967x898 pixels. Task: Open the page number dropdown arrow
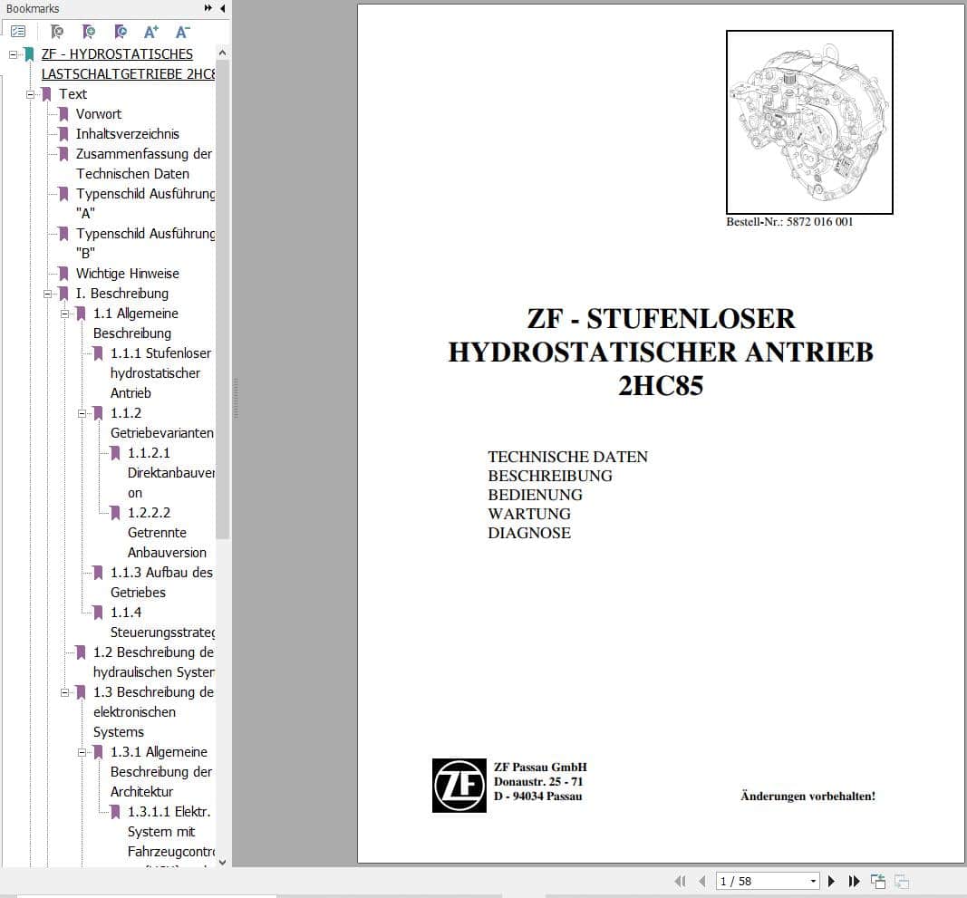pos(814,882)
